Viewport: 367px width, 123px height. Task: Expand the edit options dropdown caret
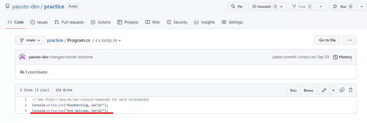click(333, 90)
